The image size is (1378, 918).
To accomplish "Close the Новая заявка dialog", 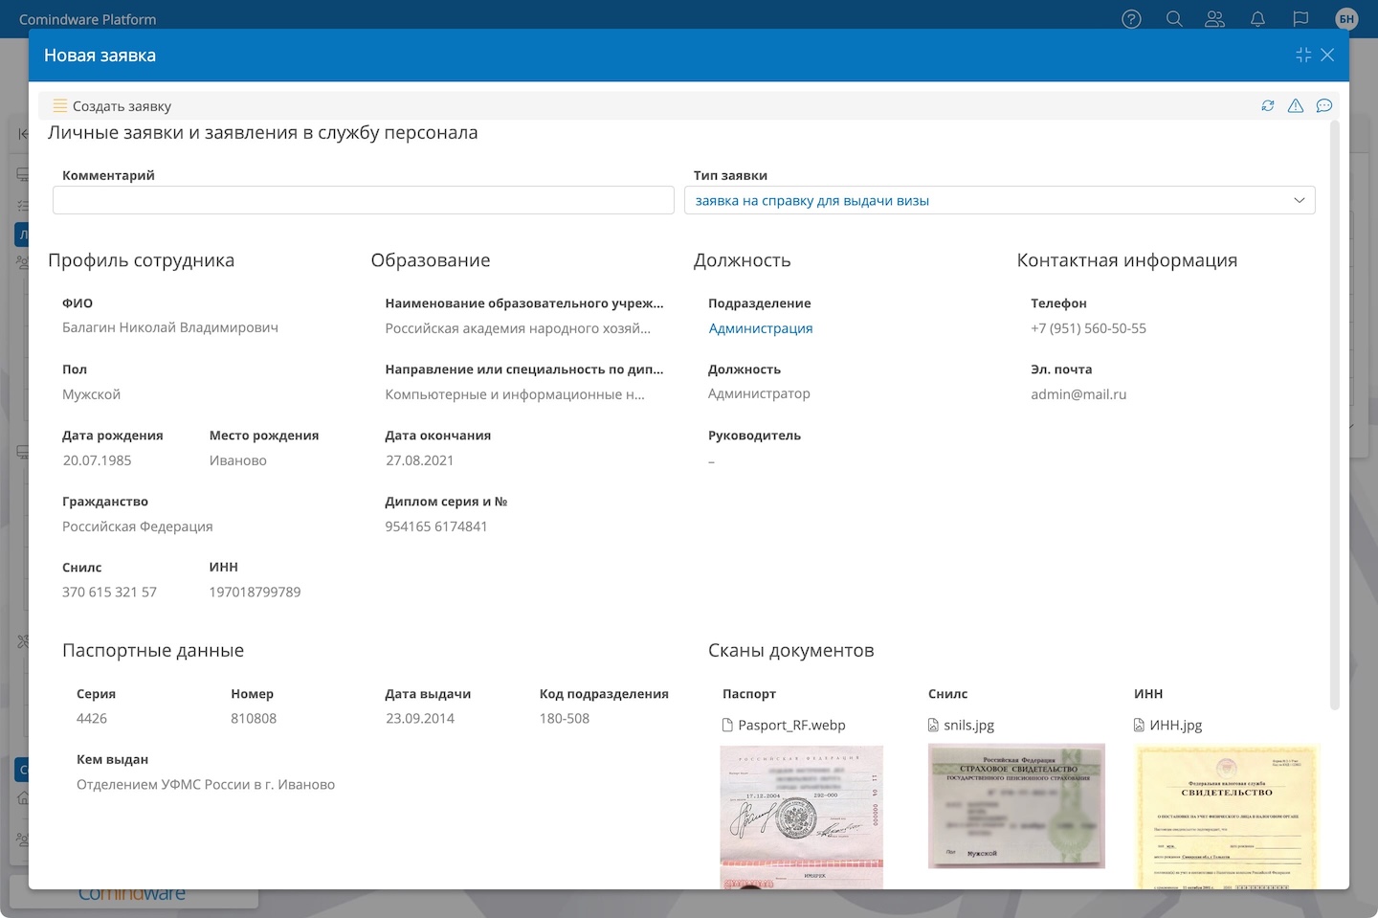I will point(1327,56).
